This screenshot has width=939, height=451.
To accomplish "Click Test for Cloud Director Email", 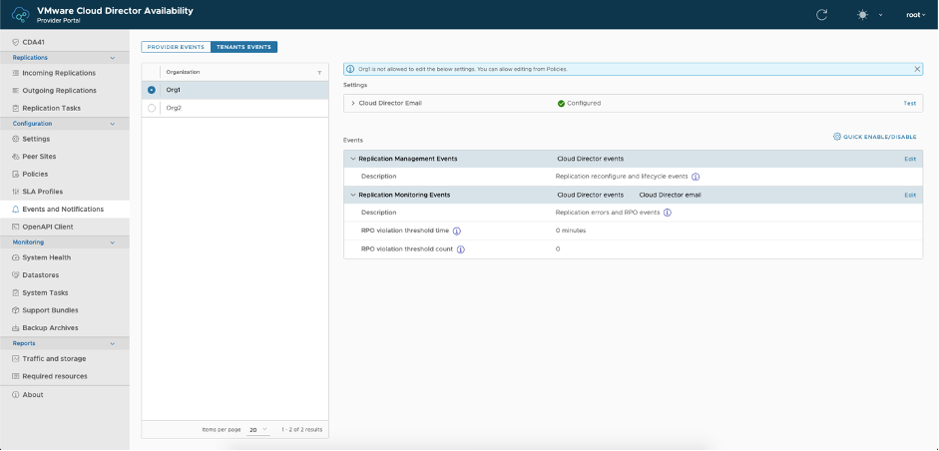I will [909, 103].
